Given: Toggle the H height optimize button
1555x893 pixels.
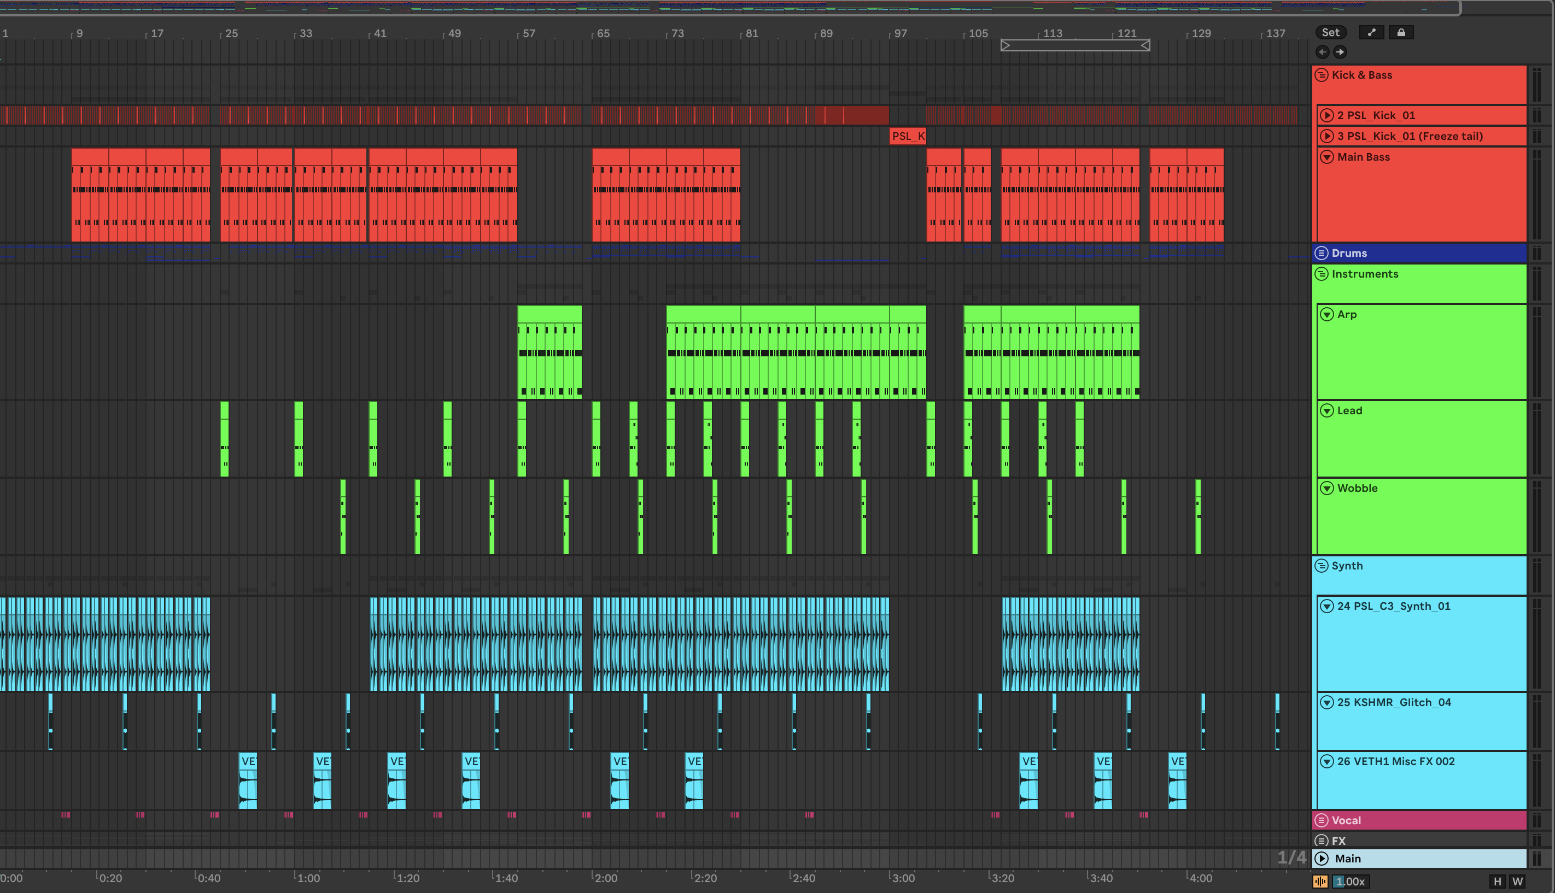Looking at the screenshot, I should coord(1498,882).
